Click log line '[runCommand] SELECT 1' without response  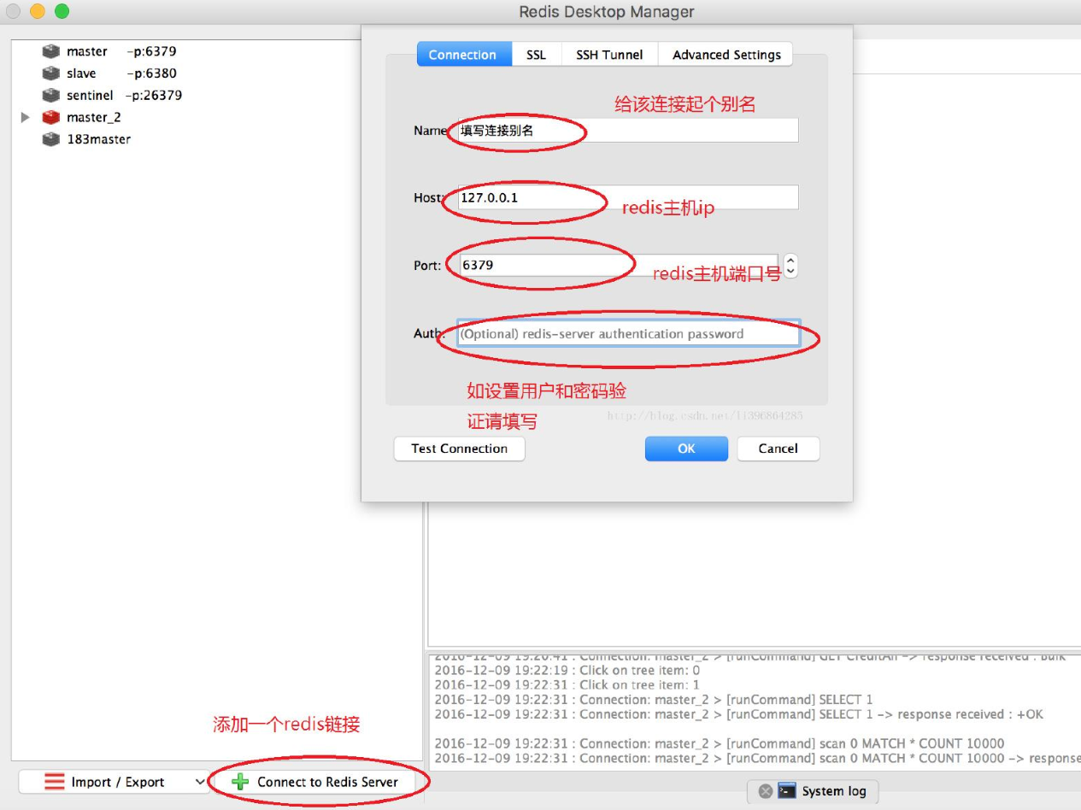(653, 699)
